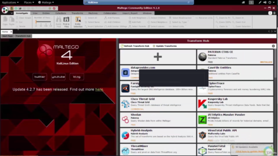Select the Start Page sub-tab

click(7, 36)
